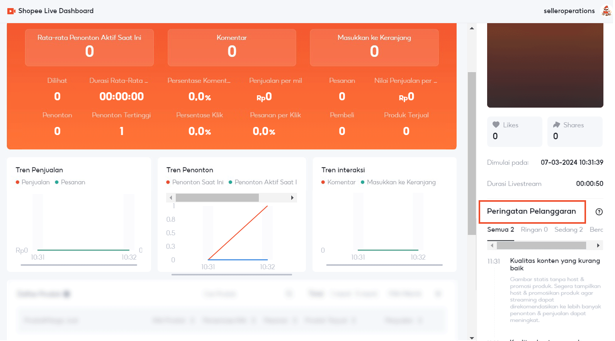615x341 pixels.
Task: Click the main page vertical scrollbar thumb
Action: pos(472,154)
